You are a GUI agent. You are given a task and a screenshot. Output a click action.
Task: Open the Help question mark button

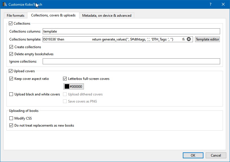point(211,4)
